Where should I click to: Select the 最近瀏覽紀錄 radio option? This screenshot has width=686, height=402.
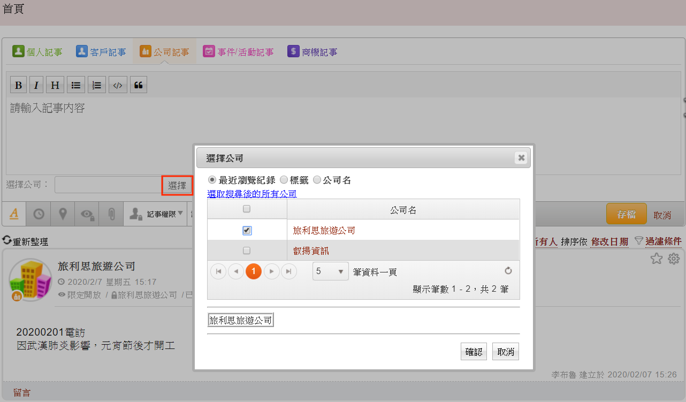(x=212, y=180)
